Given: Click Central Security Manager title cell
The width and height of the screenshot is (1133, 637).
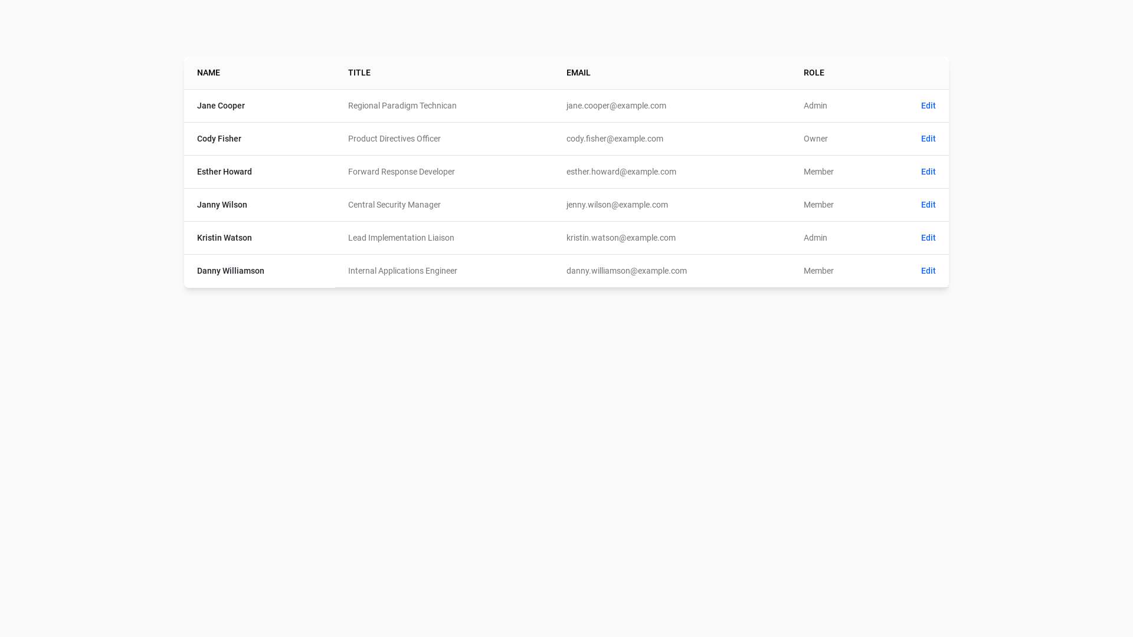Looking at the screenshot, I should [x=394, y=205].
